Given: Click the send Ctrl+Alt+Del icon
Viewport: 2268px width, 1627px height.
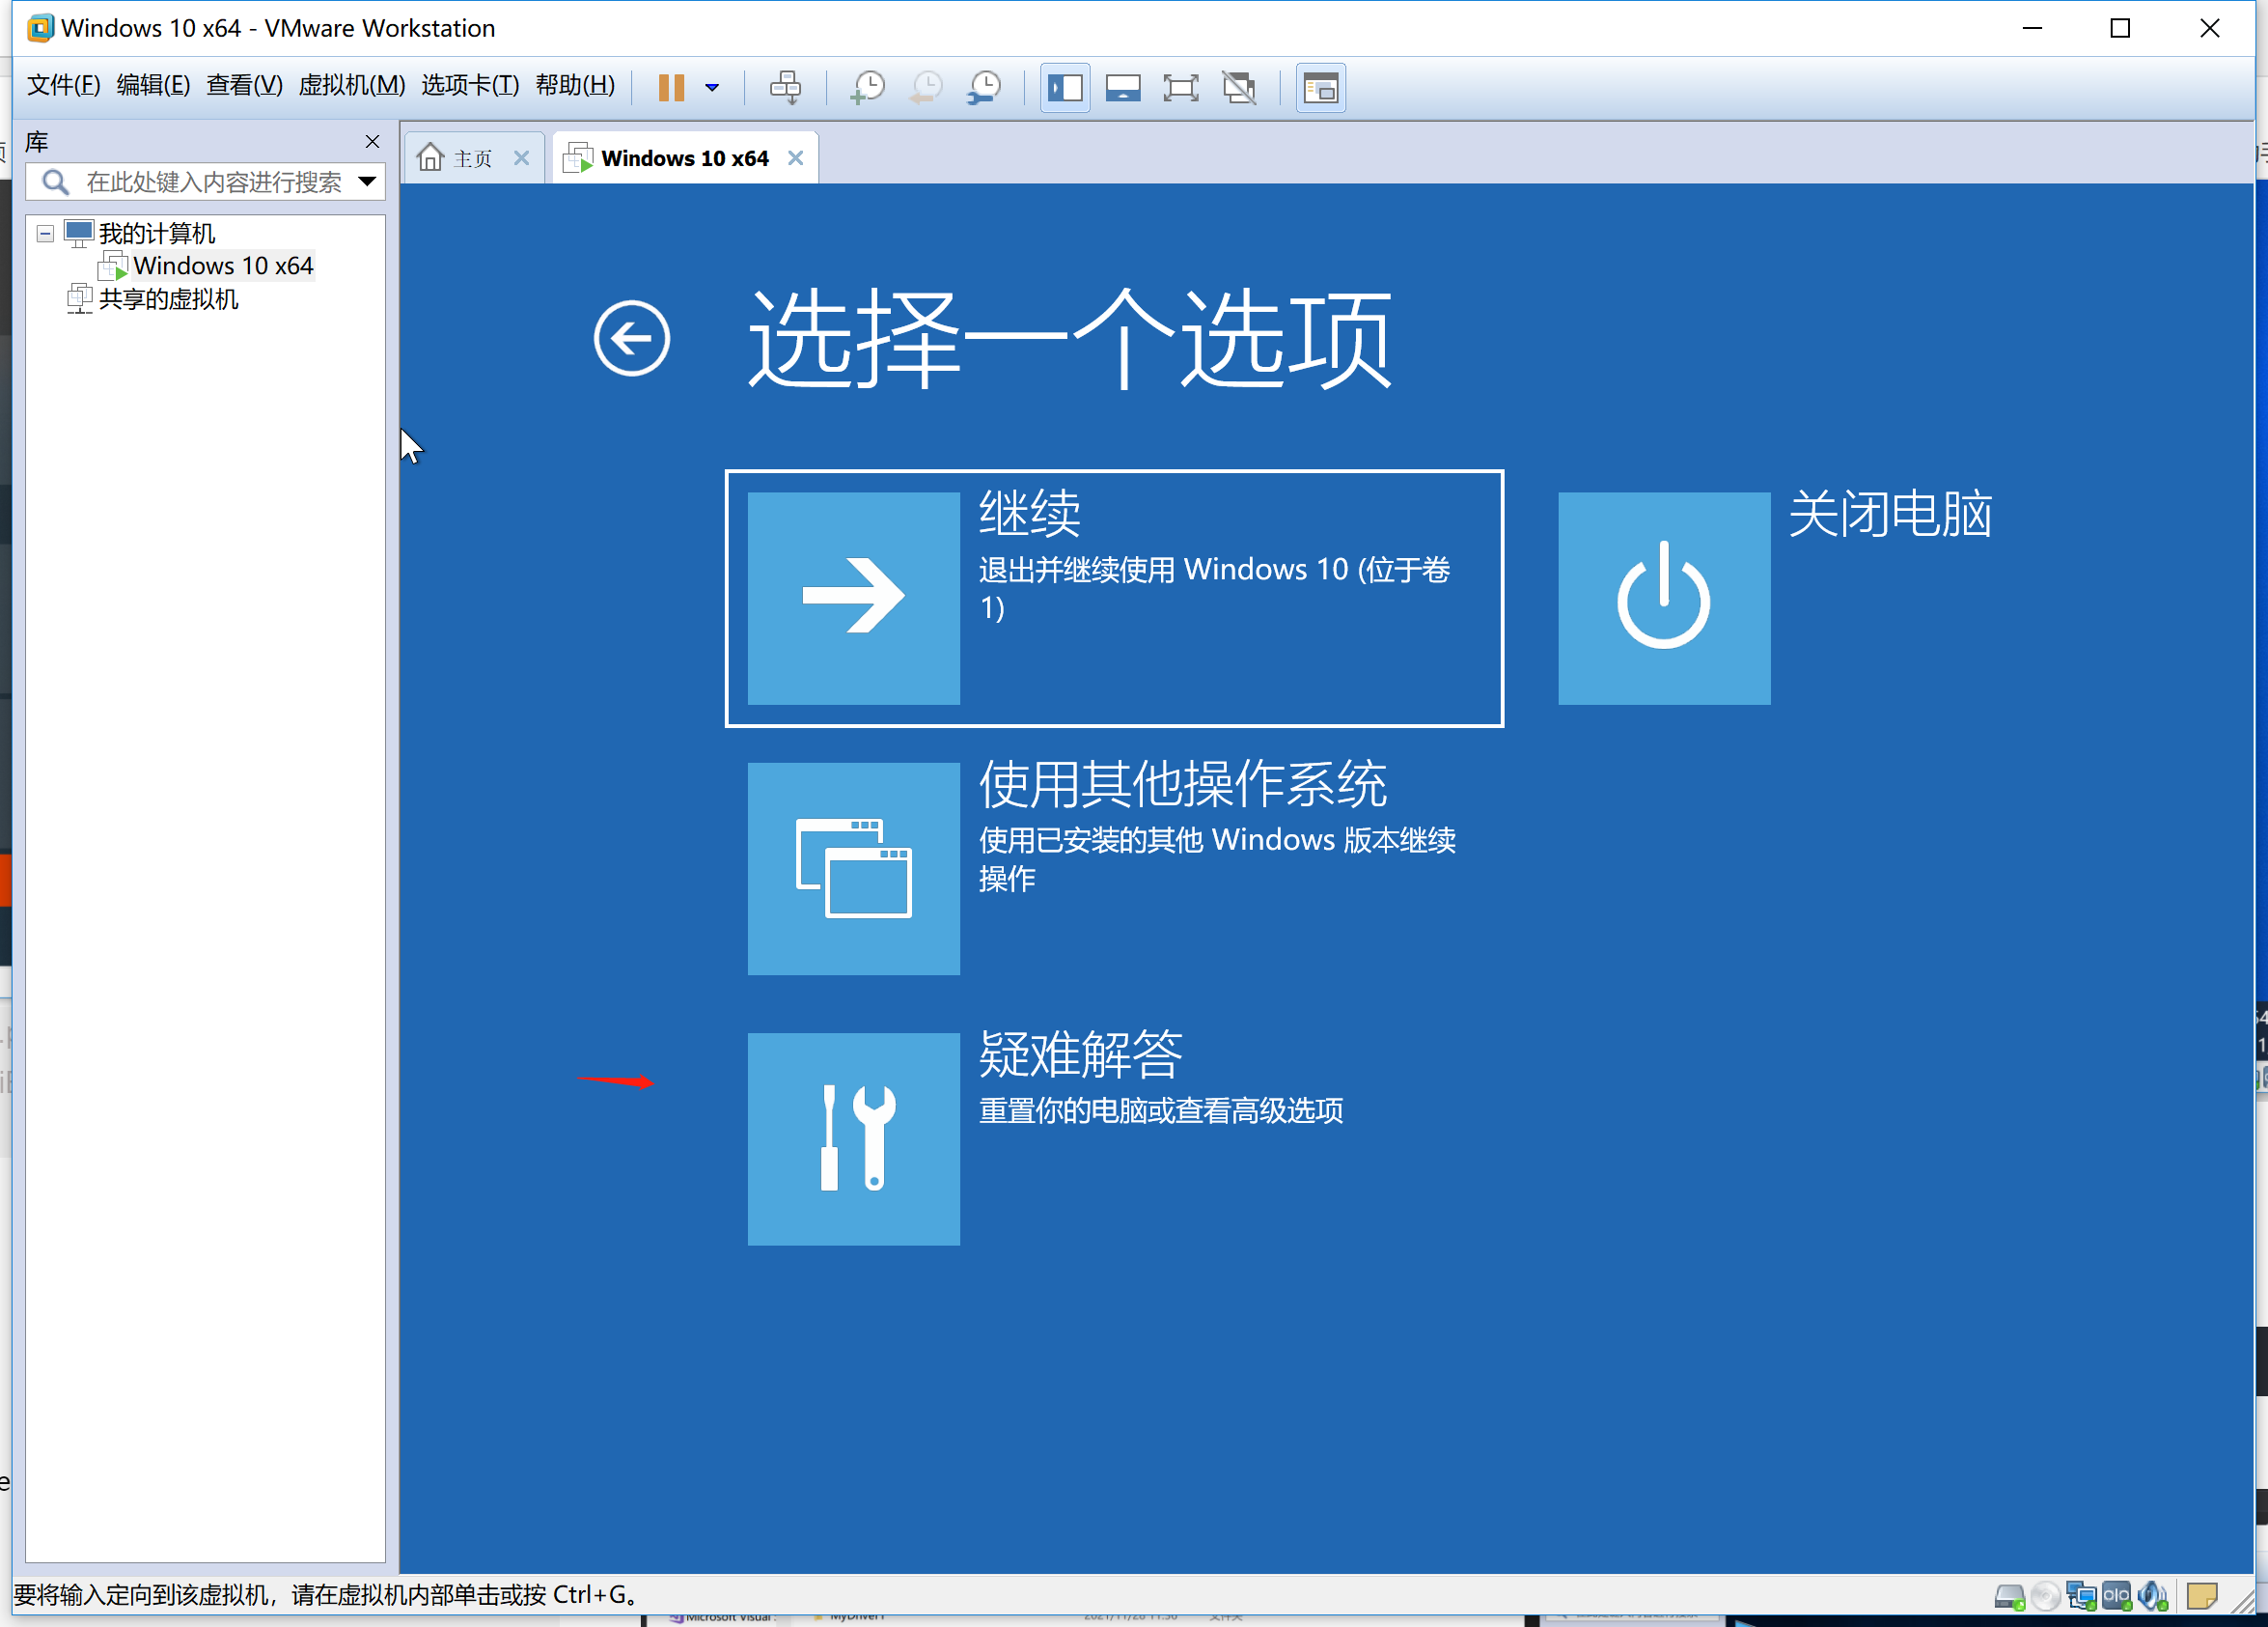Looking at the screenshot, I should tap(785, 88).
